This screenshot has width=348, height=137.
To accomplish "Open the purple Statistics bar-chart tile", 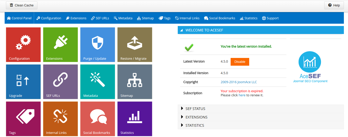I will coord(135,119).
